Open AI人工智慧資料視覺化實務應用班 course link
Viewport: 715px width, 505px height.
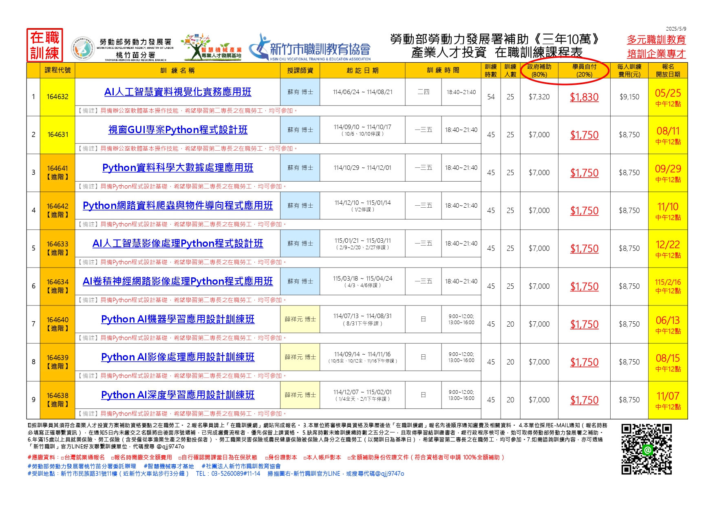point(178,92)
